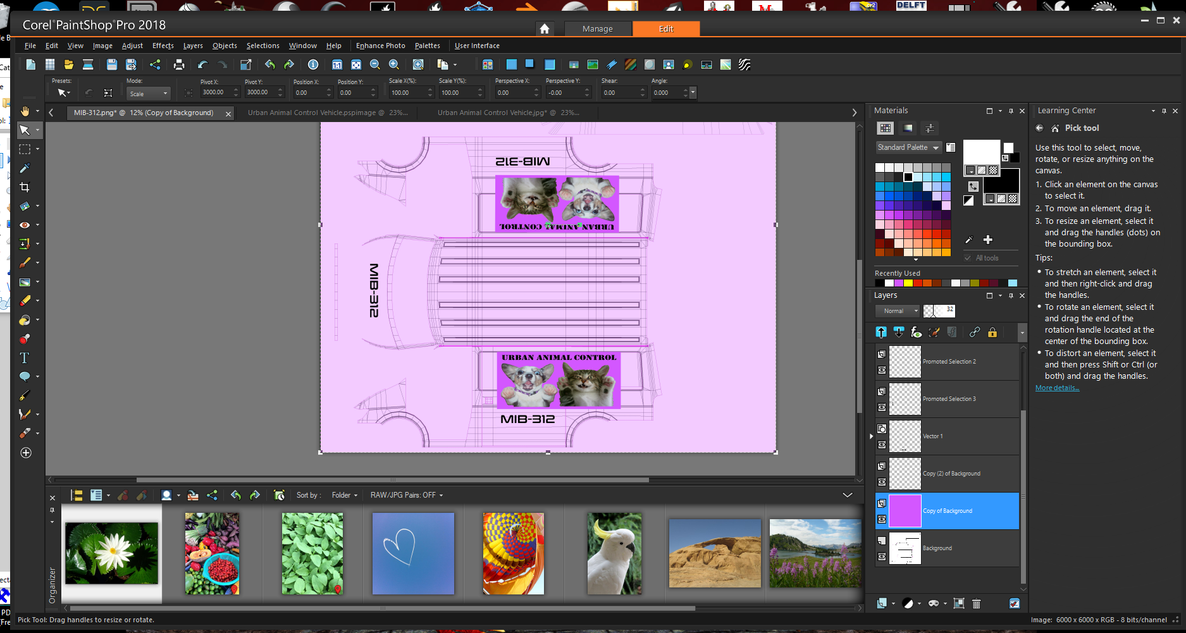Select the Text tool

tap(25, 358)
